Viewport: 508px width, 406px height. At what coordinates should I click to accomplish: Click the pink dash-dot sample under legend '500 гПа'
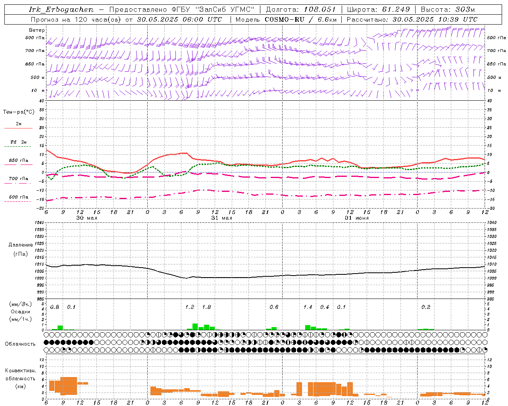(x=18, y=202)
